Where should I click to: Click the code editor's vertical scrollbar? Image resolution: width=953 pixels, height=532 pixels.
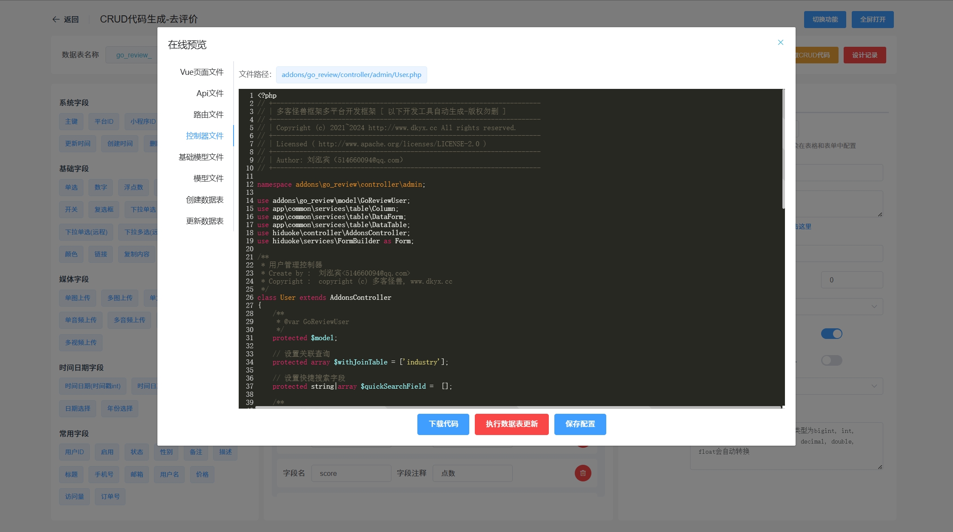783,149
